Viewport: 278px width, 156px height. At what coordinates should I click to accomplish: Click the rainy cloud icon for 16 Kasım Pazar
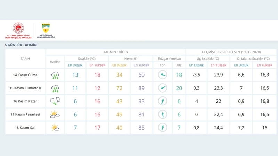(x=55, y=101)
